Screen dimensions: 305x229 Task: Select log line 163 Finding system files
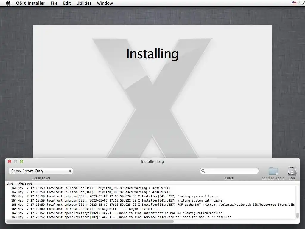(x=151, y=196)
